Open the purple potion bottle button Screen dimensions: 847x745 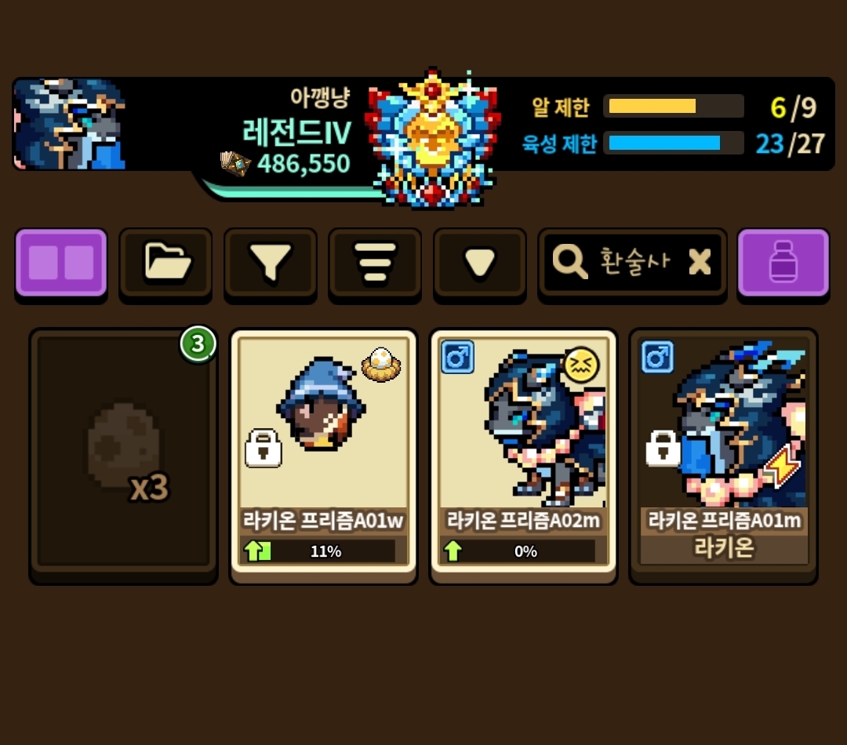coord(783,263)
